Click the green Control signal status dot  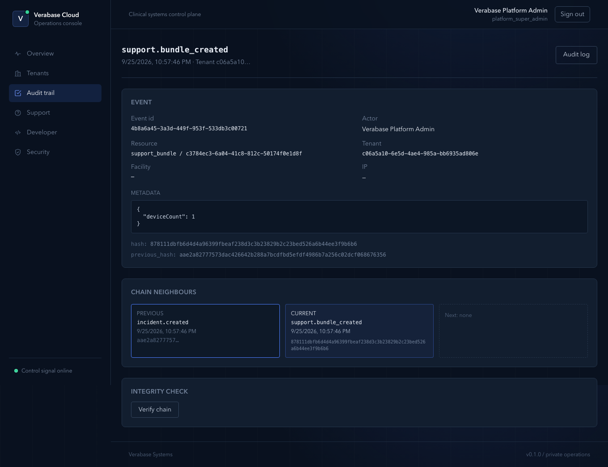point(16,371)
